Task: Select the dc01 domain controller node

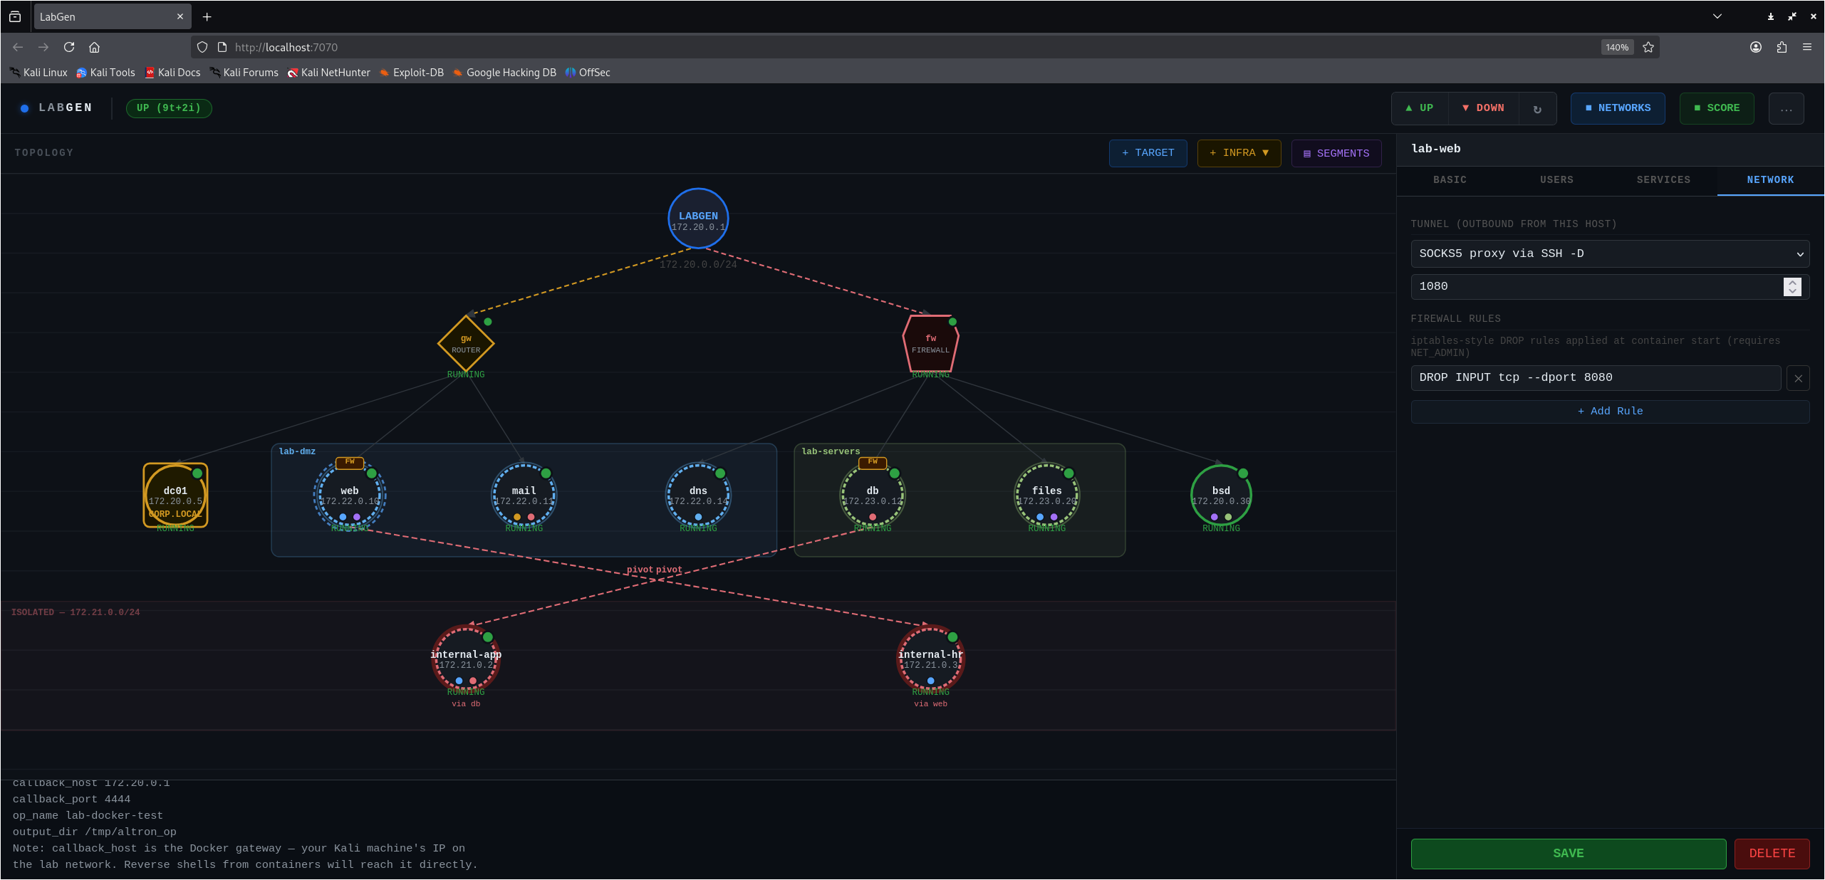Action: (175, 496)
